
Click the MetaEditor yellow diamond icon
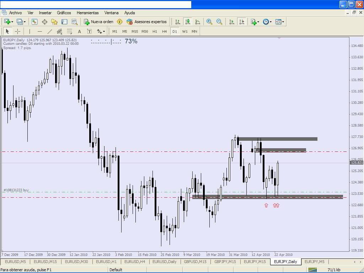click(119, 22)
